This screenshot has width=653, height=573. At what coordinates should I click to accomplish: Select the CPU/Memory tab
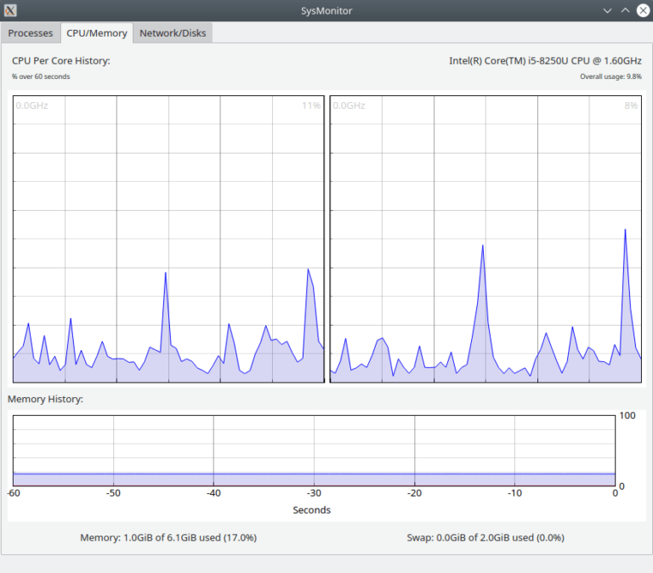(x=97, y=33)
